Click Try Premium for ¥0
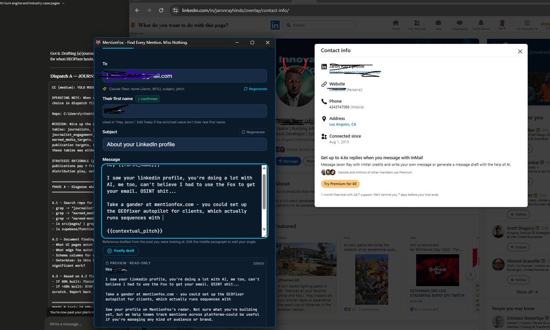This screenshot has height=330, width=550. point(340,184)
